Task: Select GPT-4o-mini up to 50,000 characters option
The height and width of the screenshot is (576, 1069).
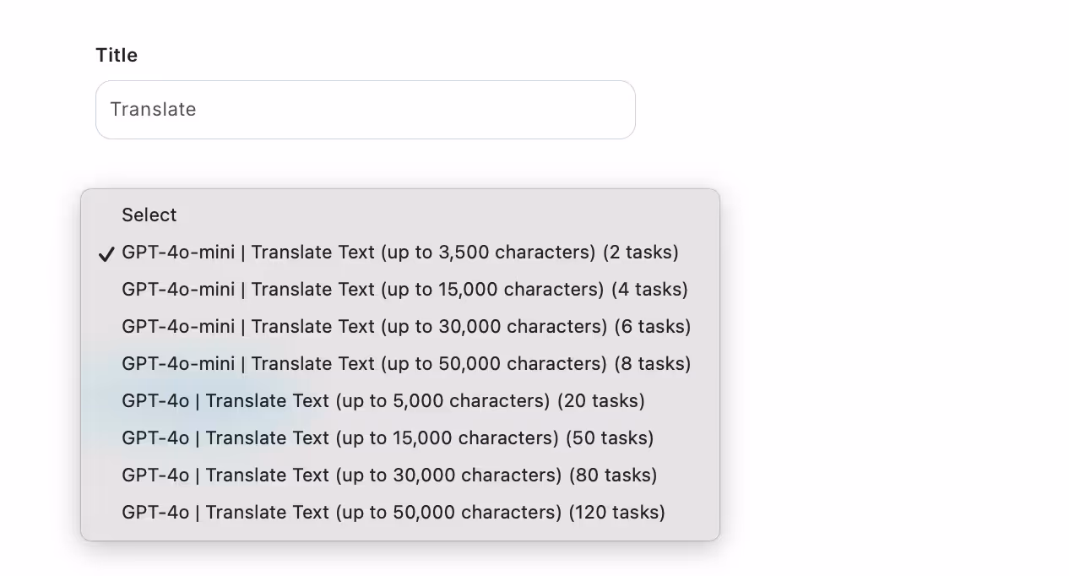Action: (x=400, y=364)
